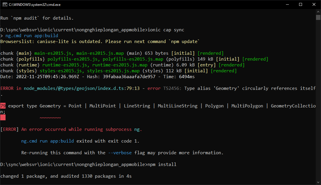
Task: Click 'LineString' in the export type line
Action: point(137,106)
